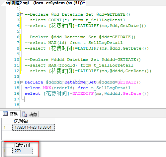The width and height of the screenshot is (166, 157).
Task: Collapse the code block at line 14
Action: tap(22, 82)
